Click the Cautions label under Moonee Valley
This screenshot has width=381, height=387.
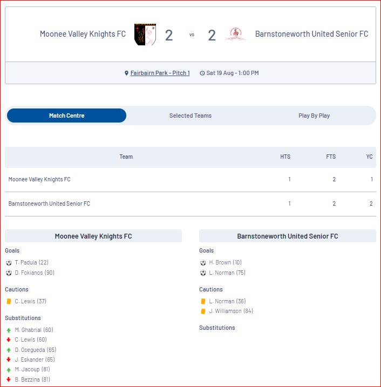[17, 289]
